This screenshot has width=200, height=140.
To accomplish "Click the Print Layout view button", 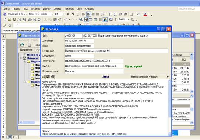I will [x=10, y=137].
